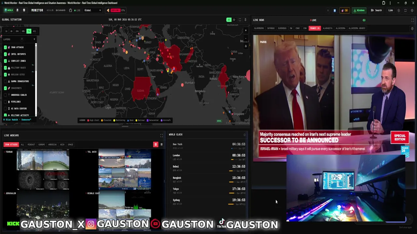
Task: Expand the map panel to fullscreen
Action: [240, 20]
